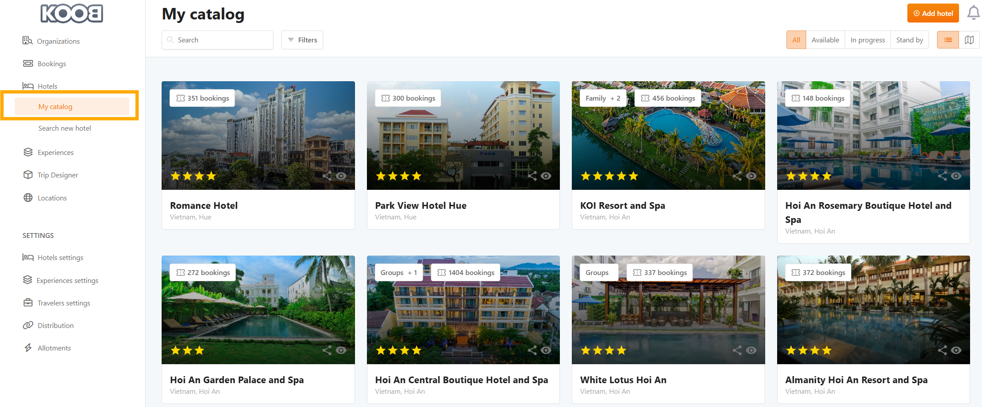The height and width of the screenshot is (407, 982).
Task: Toggle eye icon on Park View Hotel Hue
Action: 546,176
